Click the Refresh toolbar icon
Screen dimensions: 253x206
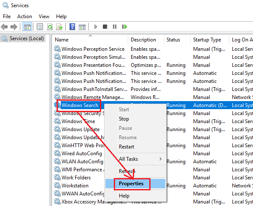(50, 27)
